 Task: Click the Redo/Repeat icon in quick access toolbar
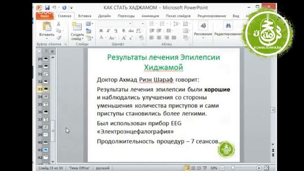click(x=65, y=8)
